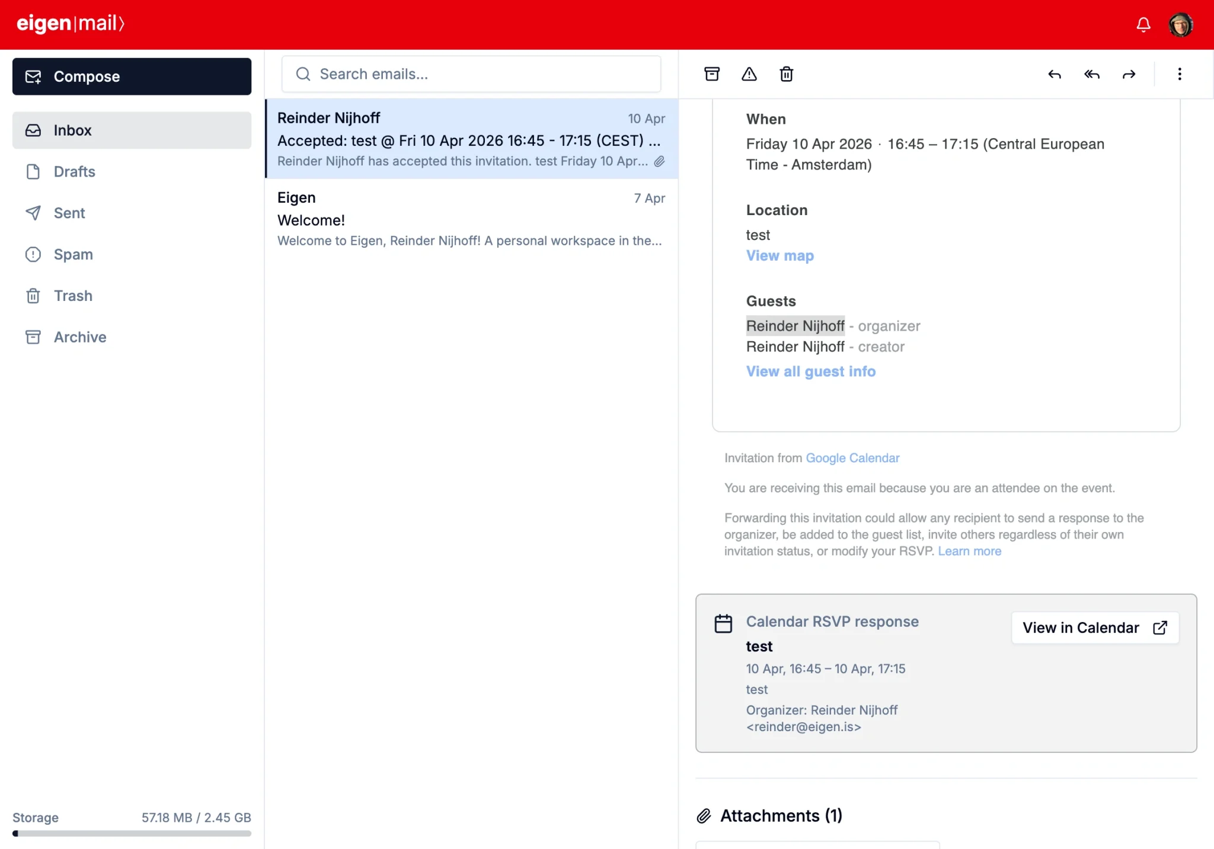Click the Storage usage progress bar
The width and height of the screenshot is (1214, 849).
[132, 834]
